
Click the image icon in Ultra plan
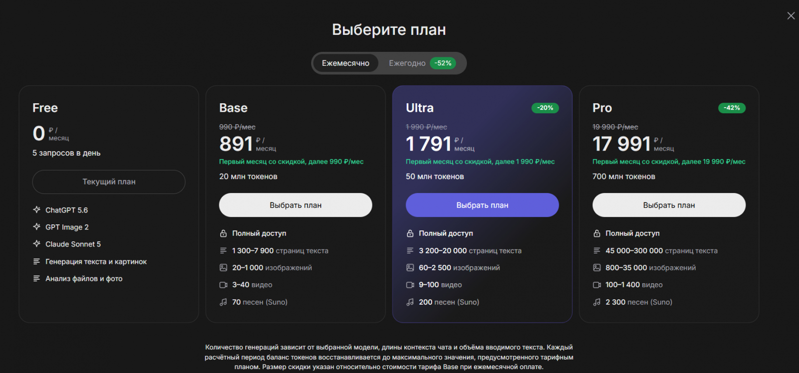(410, 268)
